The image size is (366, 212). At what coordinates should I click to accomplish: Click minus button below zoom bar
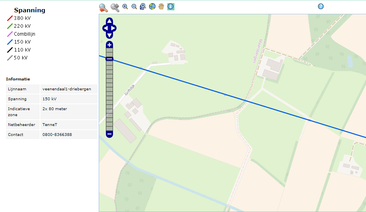pyautogui.click(x=109, y=134)
